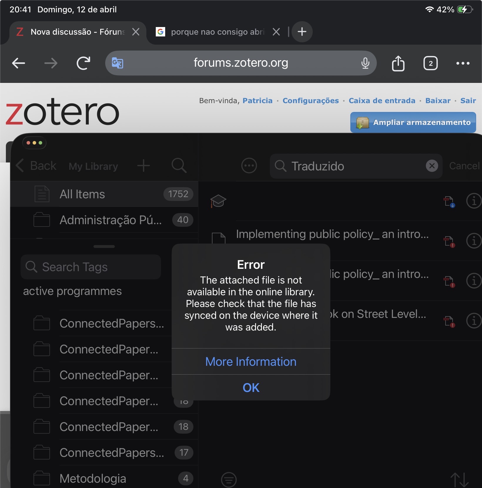Click the Traduzido search field

(x=356, y=166)
